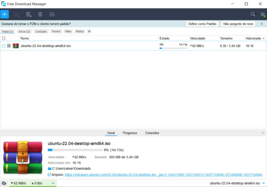Click the folder icon beside C:\Users\alvar\Downloads

pos(50,169)
